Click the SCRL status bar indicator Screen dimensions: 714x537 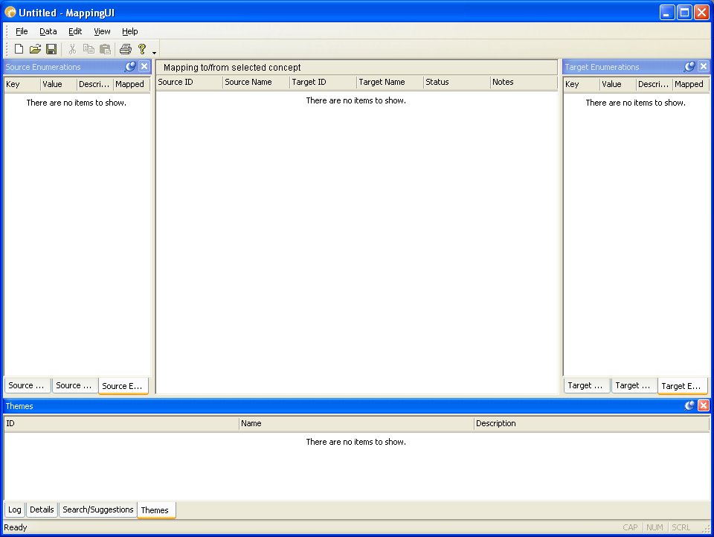click(681, 527)
